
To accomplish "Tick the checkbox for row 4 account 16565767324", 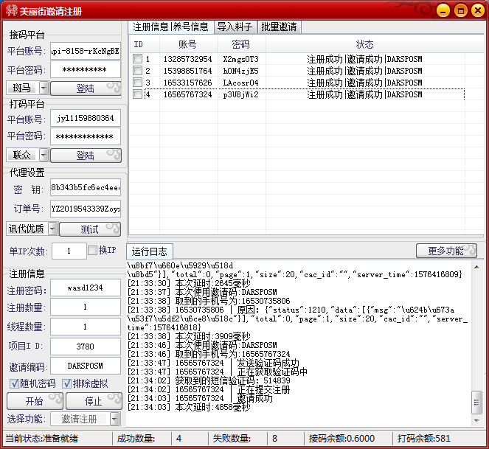I will click(x=137, y=94).
